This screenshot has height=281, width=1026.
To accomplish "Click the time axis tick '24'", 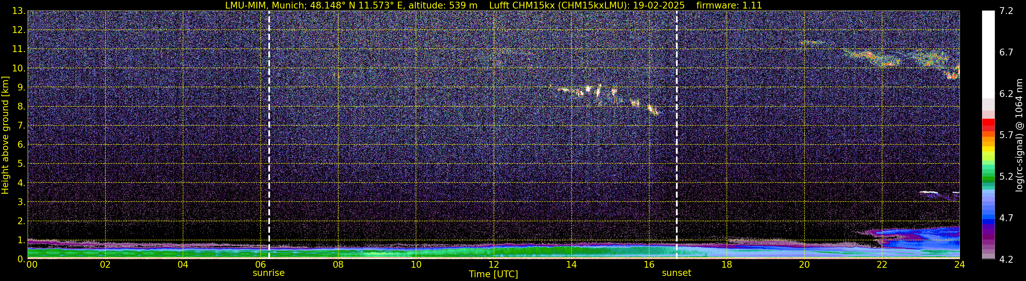I will 960,265.
